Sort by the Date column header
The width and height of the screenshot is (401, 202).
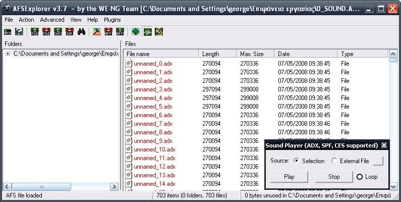pyautogui.click(x=306, y=54)
